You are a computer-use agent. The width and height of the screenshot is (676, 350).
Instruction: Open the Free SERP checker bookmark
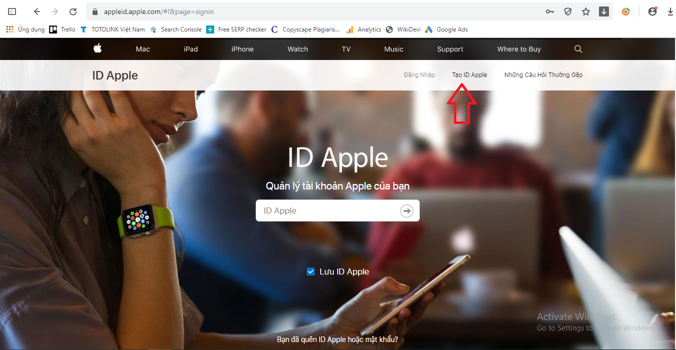237,29
